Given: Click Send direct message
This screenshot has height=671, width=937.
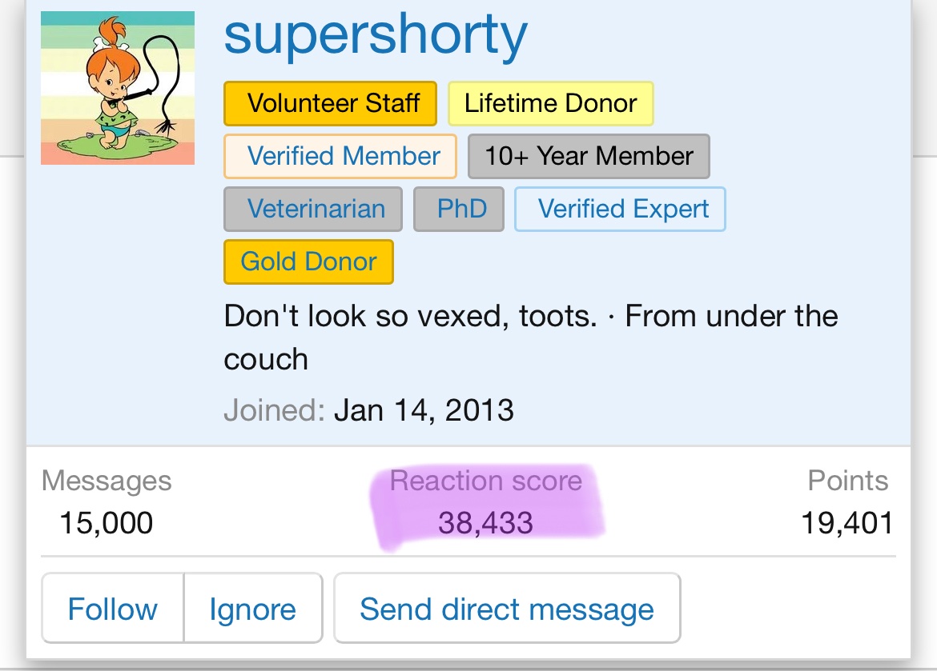Looking at the screenshot, I should (x=507, y=609).
